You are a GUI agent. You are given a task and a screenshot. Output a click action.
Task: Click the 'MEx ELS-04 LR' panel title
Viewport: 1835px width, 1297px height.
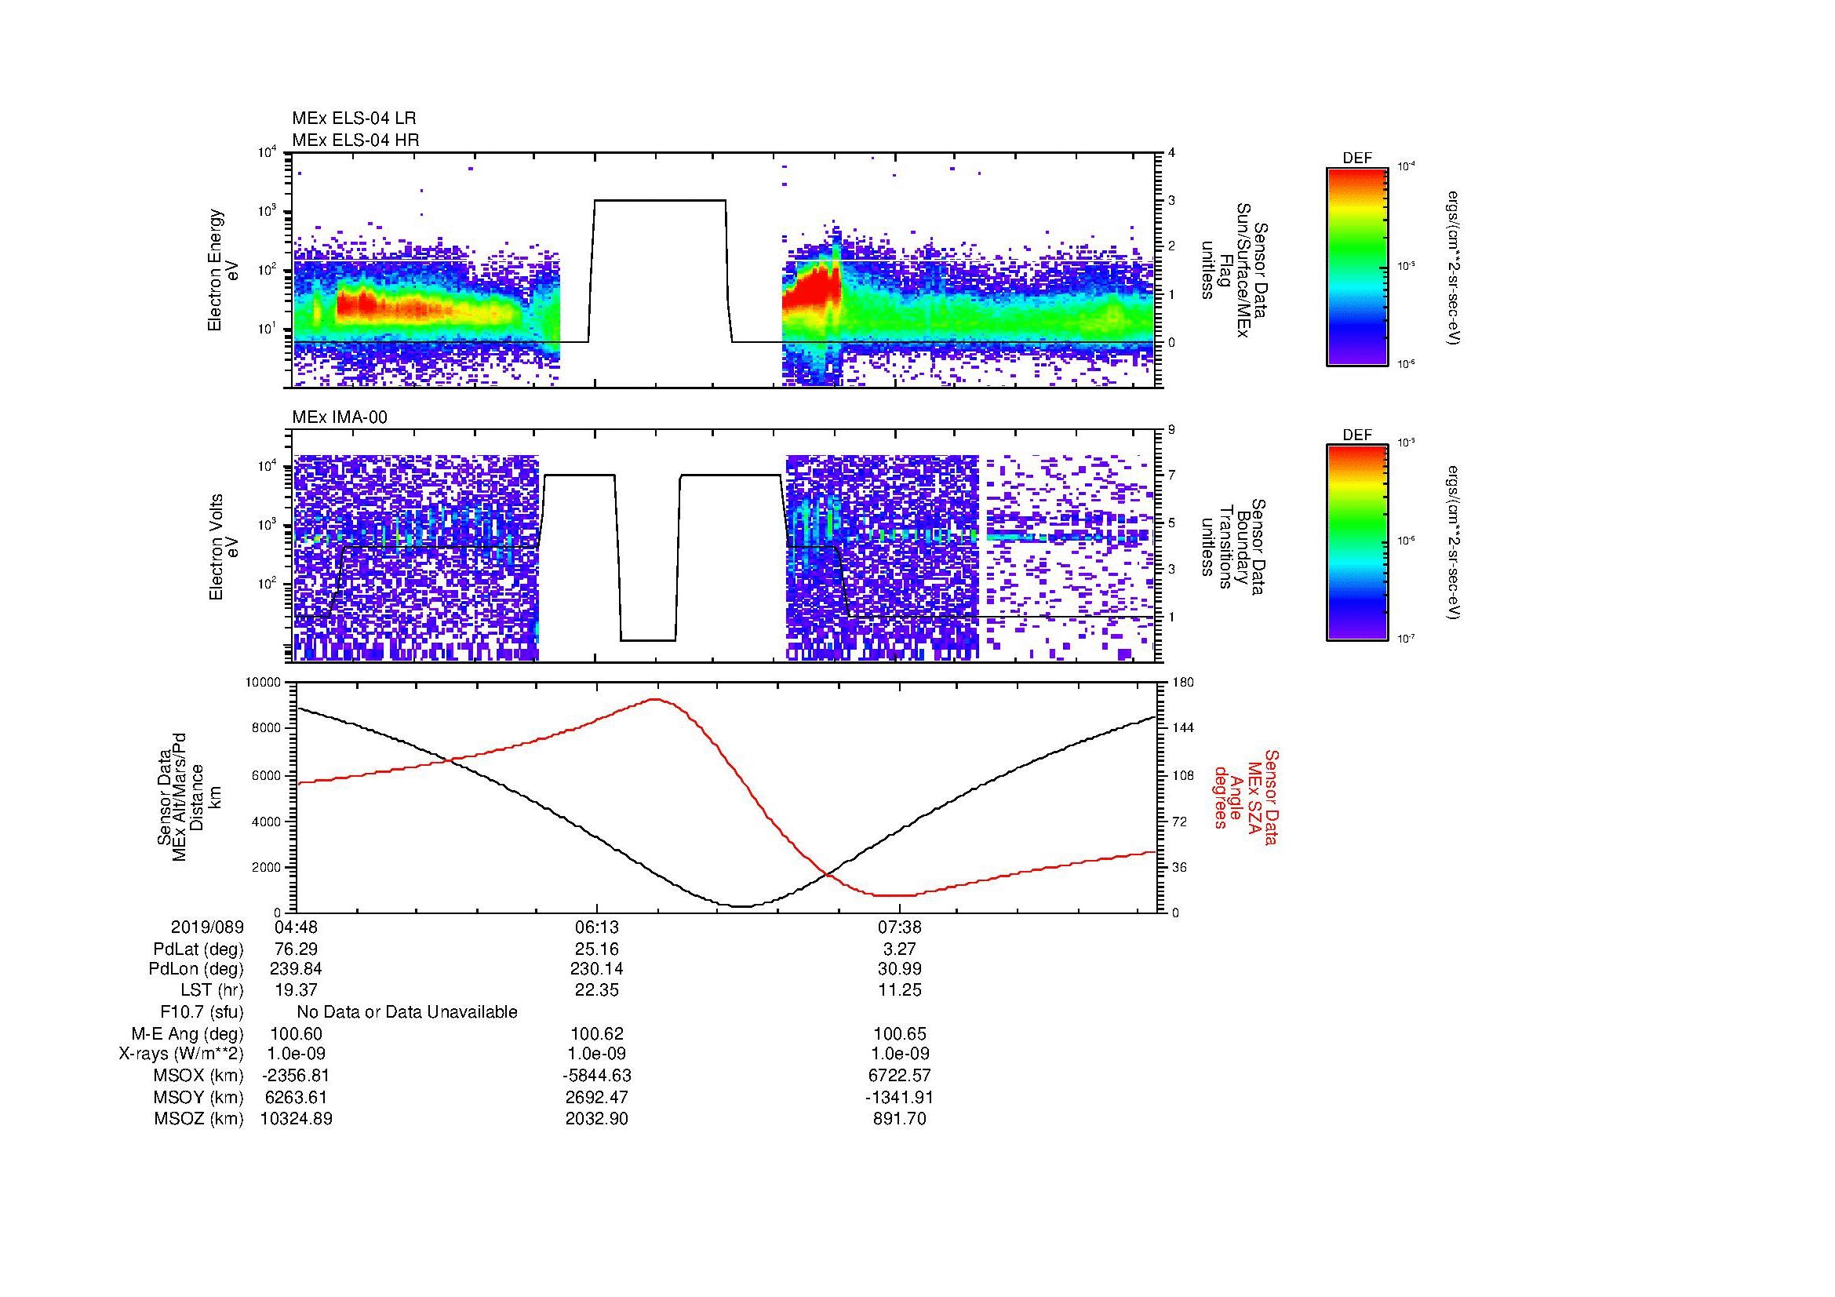click(354, 118)
